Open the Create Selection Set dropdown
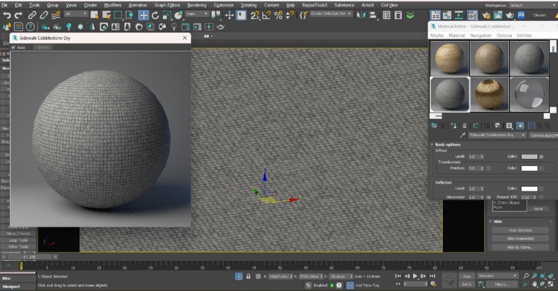The height and width of the screenshot is (291, 558). (x=331, y=14)
